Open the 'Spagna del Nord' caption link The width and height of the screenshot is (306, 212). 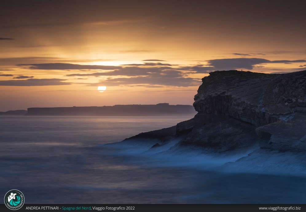[x=76, y=208]
